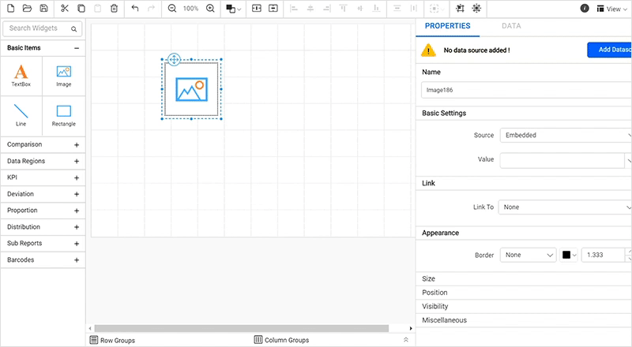Open the Source dropdown showing Embedded
Viewport: 632px width, 347px height.
pos(565,135)
